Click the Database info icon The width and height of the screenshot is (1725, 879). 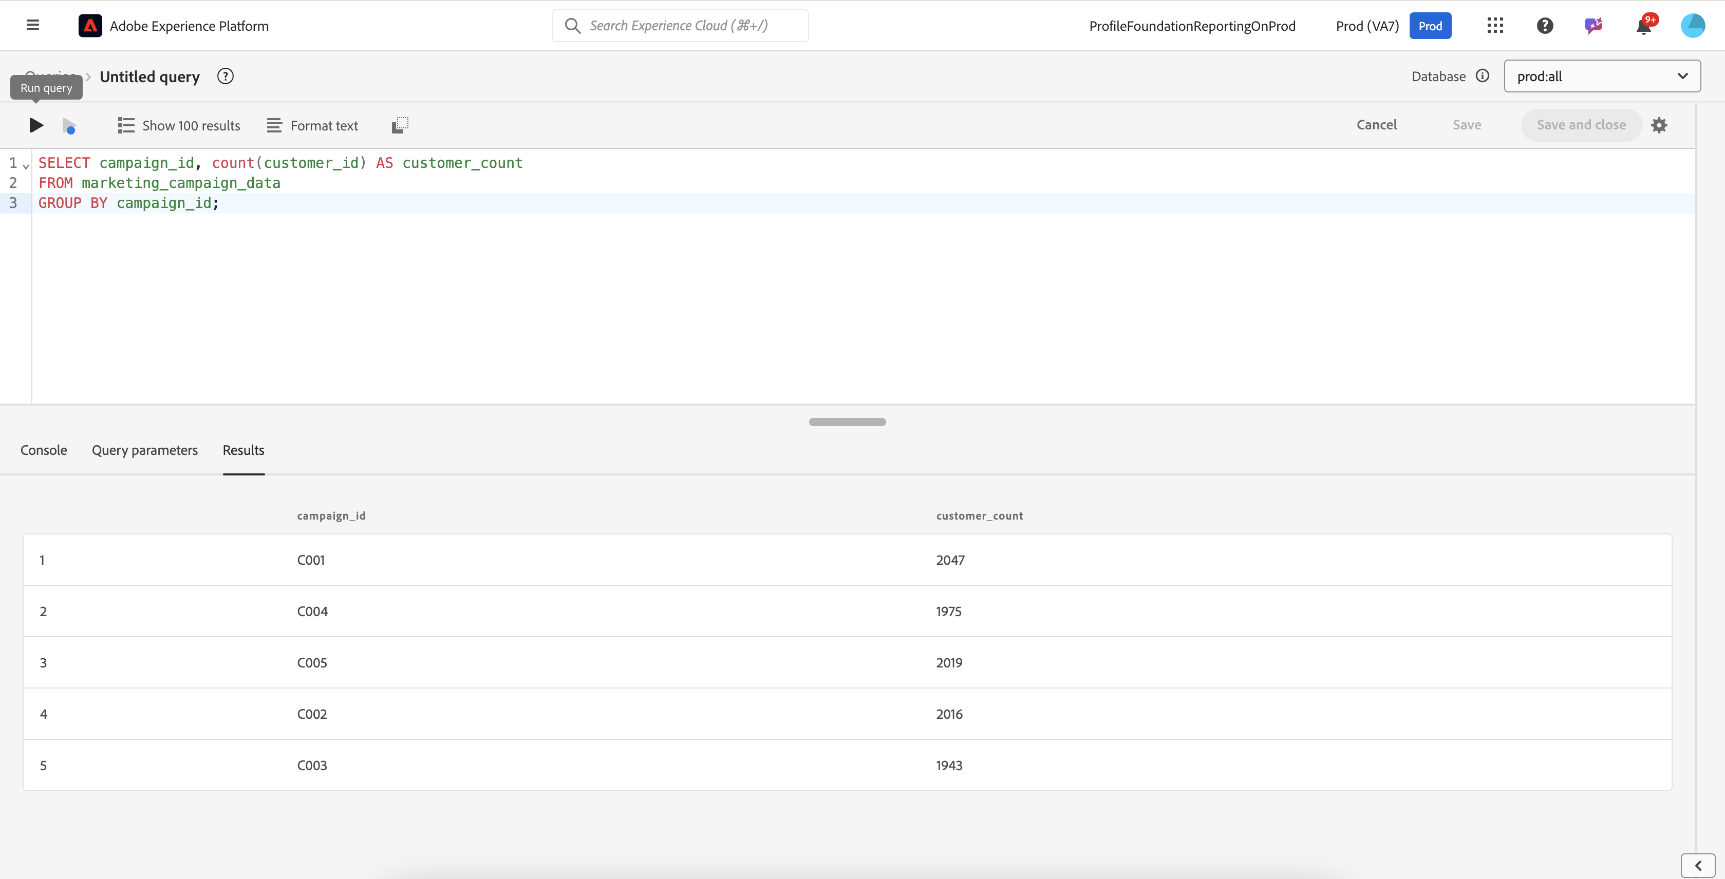[1482, 75]
